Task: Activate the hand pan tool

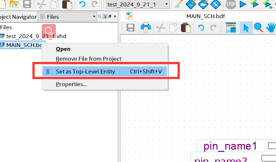Action: [x=271, y=28]
